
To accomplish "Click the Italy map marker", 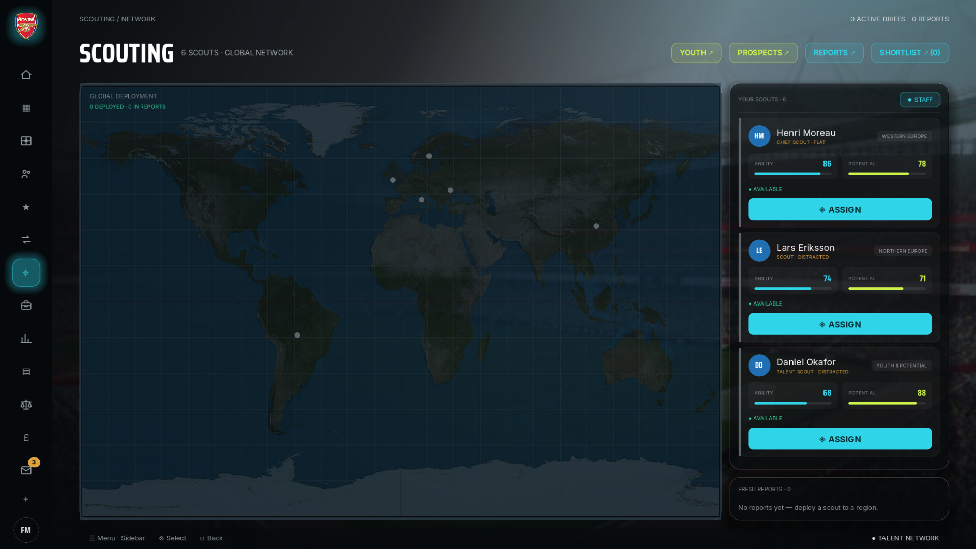I will pyautogui.click(x=421, y=200).
